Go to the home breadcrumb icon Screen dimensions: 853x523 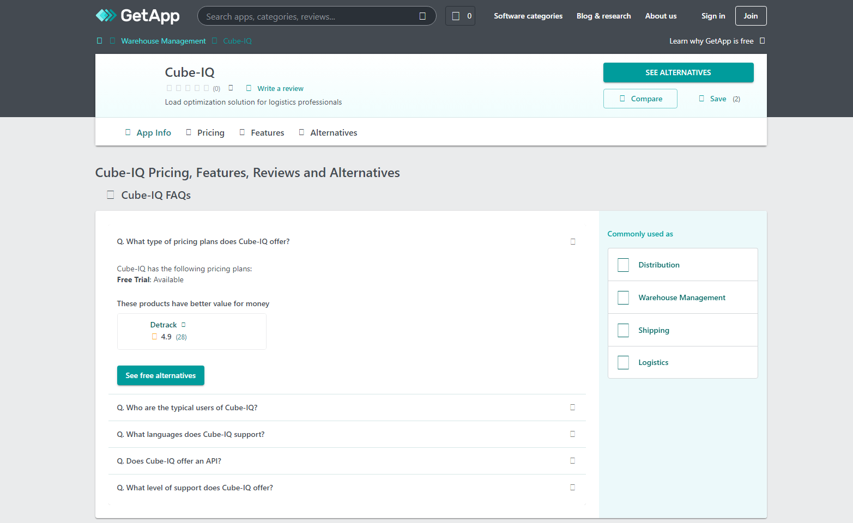pos(99,41)
